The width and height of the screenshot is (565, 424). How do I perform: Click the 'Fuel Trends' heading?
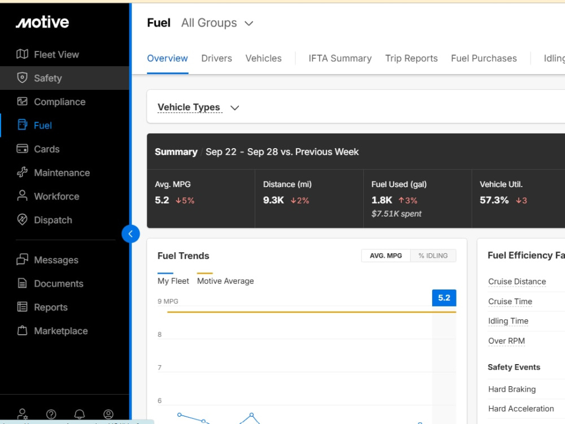pos(184,256)
